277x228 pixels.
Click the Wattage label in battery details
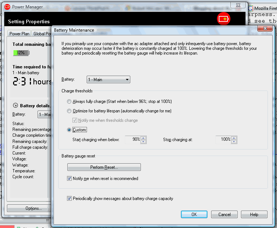(x=20, y=165)
